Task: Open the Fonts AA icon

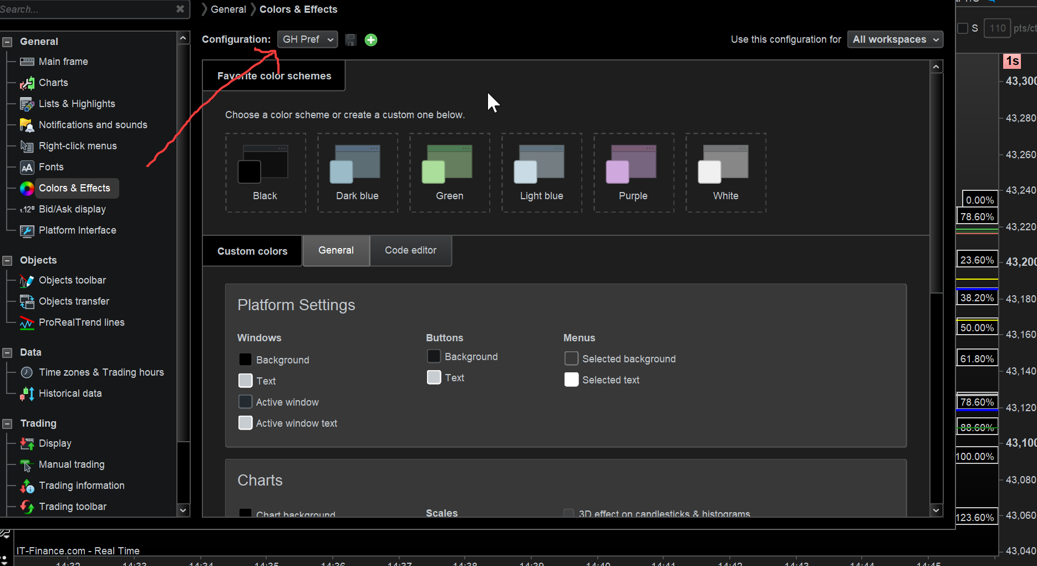Action: 27,167
